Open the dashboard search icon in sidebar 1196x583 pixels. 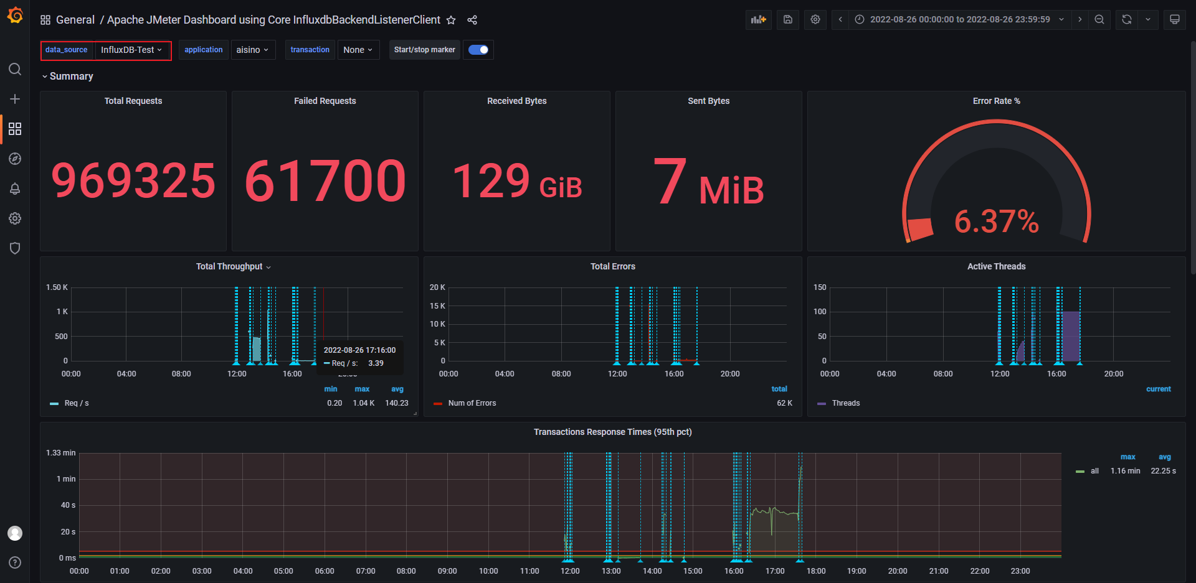coord(15,69)
